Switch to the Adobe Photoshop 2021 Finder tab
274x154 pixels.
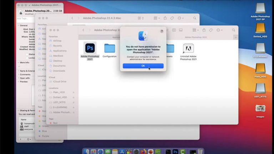tap(196, 37)
